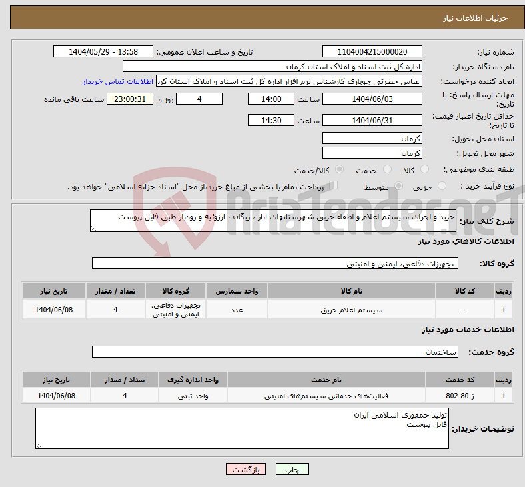
Task: Click the service group field ساختمان
Action: tap(275, 352)
